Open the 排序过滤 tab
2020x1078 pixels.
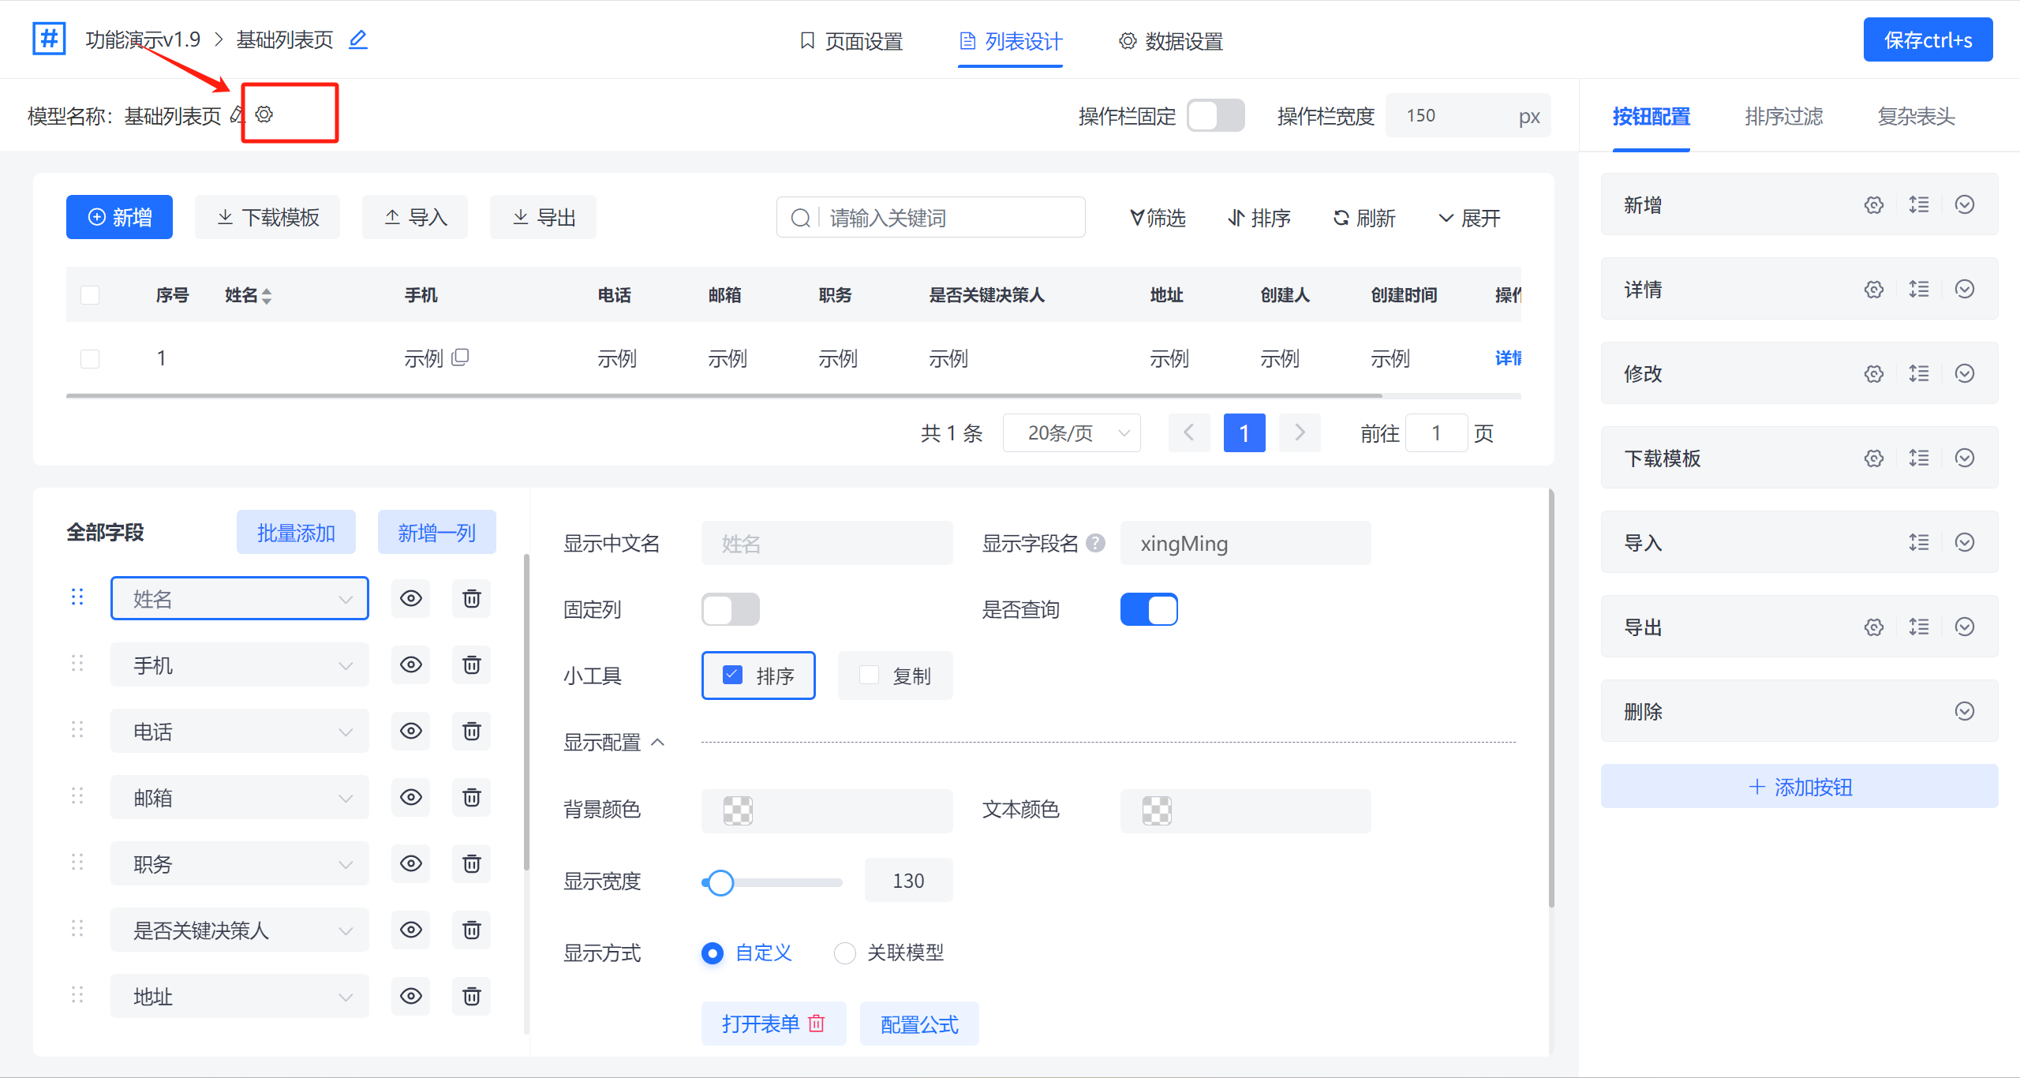1783,117
